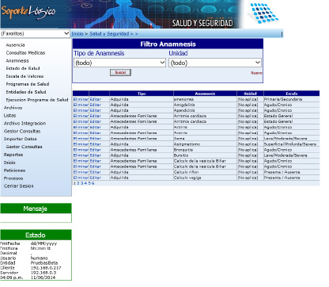The width and height of the screenshot is (329, 287).
Task: Go to results page 2
Action: coord(78,183)
